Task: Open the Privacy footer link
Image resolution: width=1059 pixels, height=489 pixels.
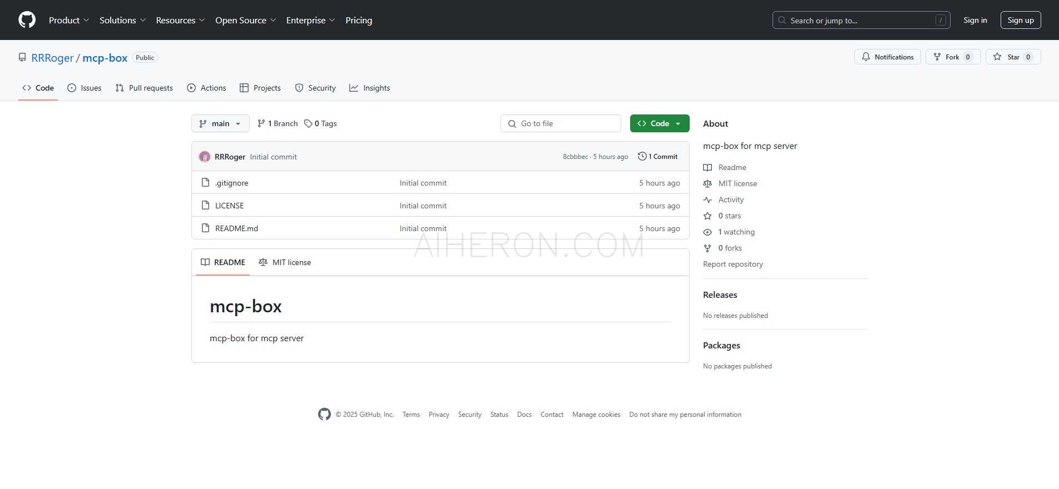Action: point(439,415)
